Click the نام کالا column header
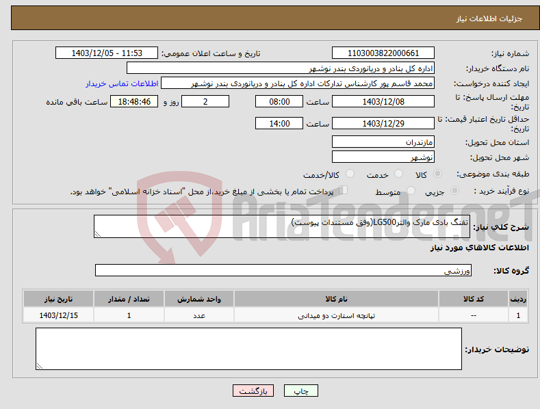 (336, 299)
